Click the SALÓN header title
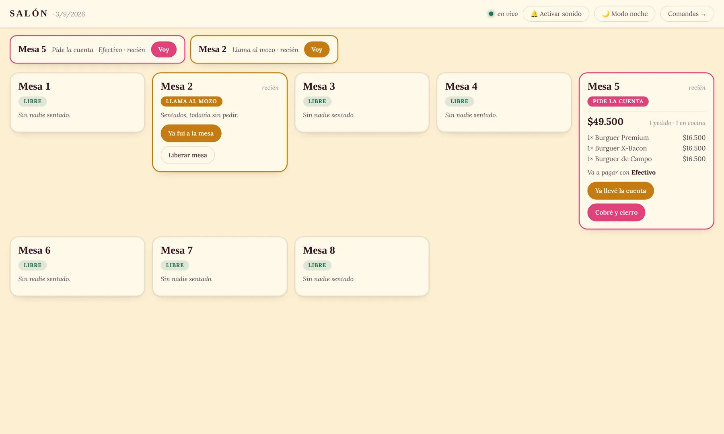The height and width of the screenshot is (434, 724). tap(29, 14)
